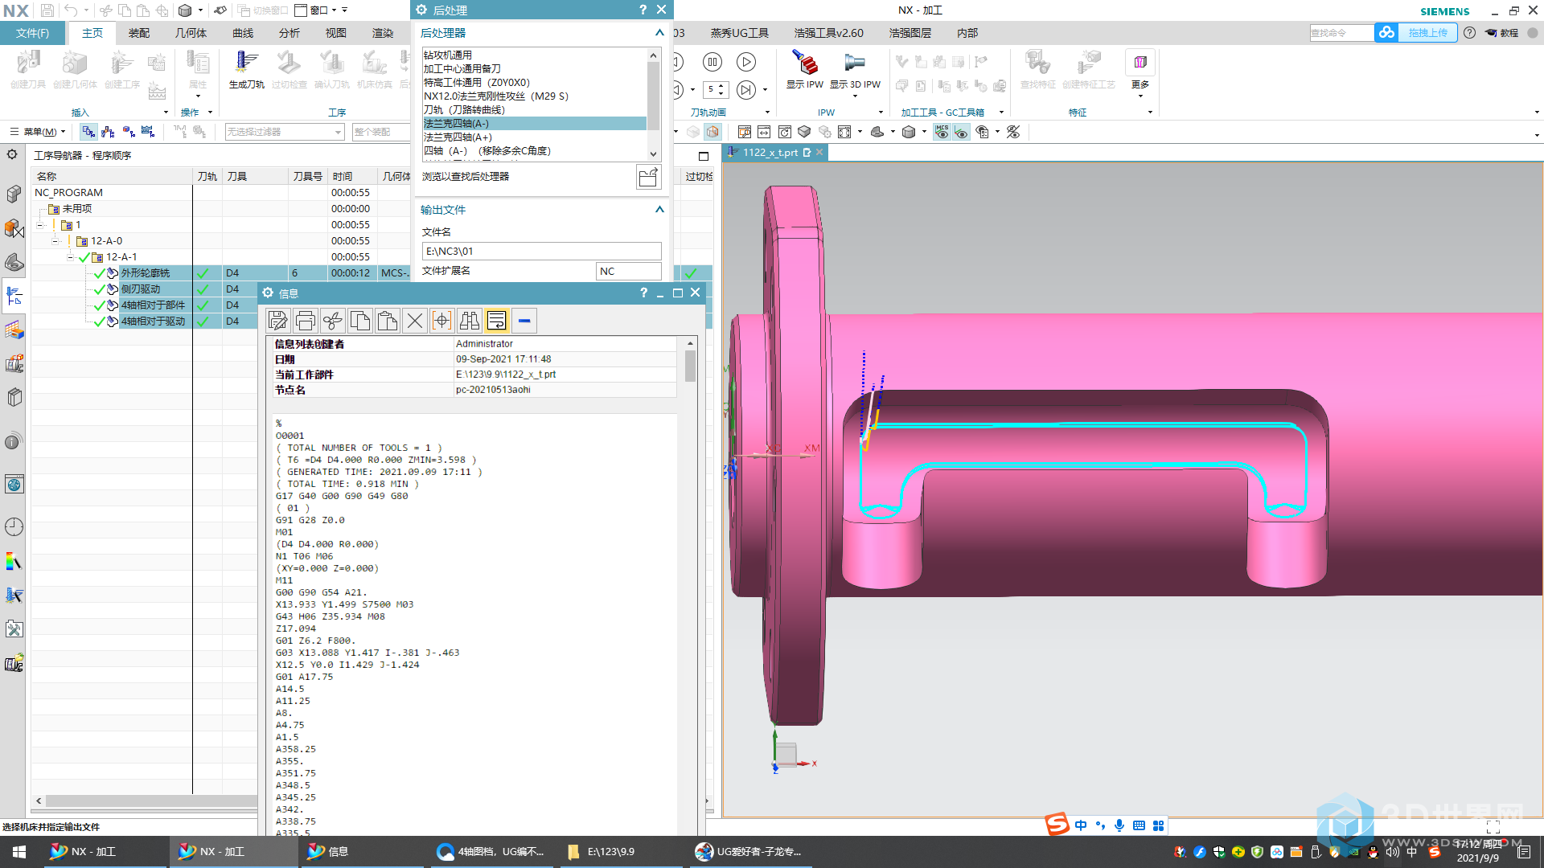Select 特高工件通用 (Z0Y0X0) post processor

coord(534,83)
